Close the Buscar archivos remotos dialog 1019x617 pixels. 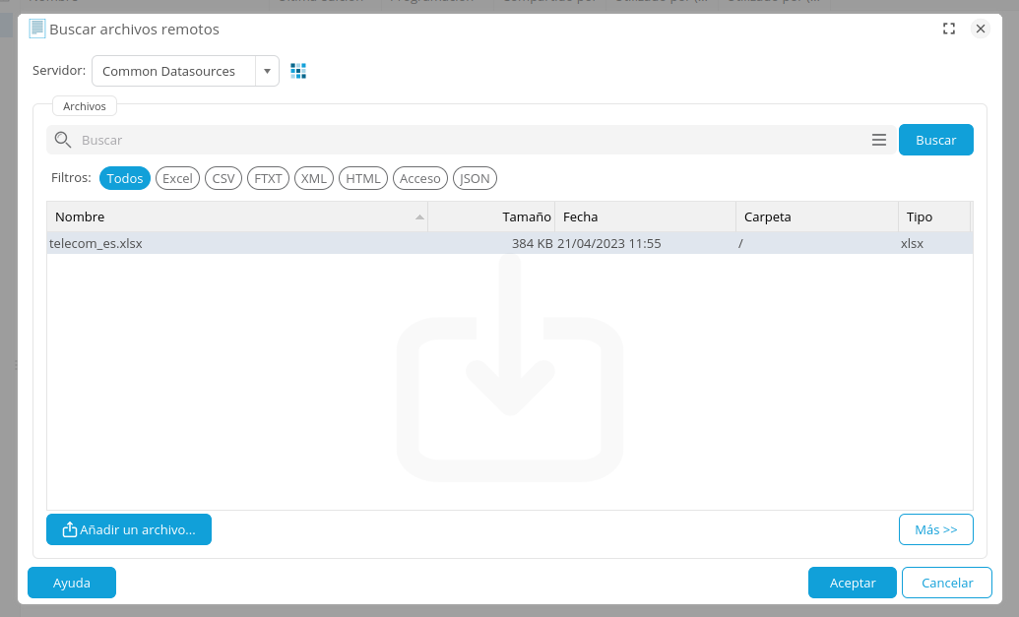981,29
